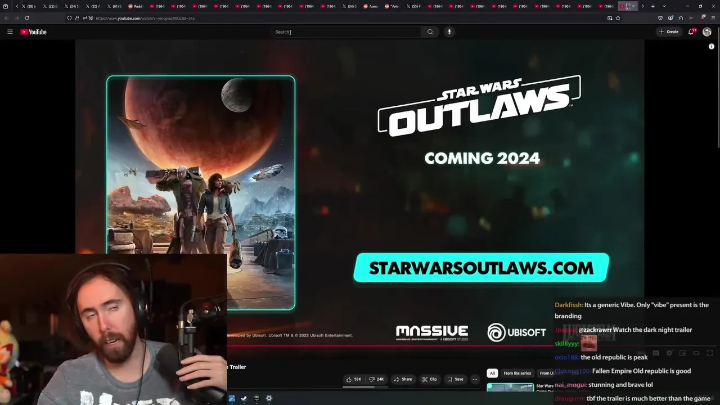Switch to the X tab labeled (55)
The height and width of the screenshot is (405, 720).
(x=414, y=6)
